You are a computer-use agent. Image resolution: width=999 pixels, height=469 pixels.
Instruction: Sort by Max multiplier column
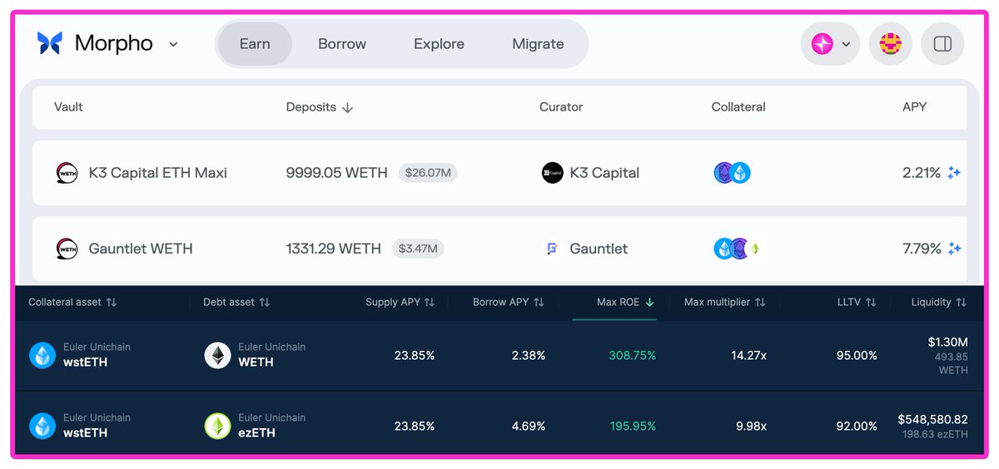pyautogui.click(x=725, y=303)
